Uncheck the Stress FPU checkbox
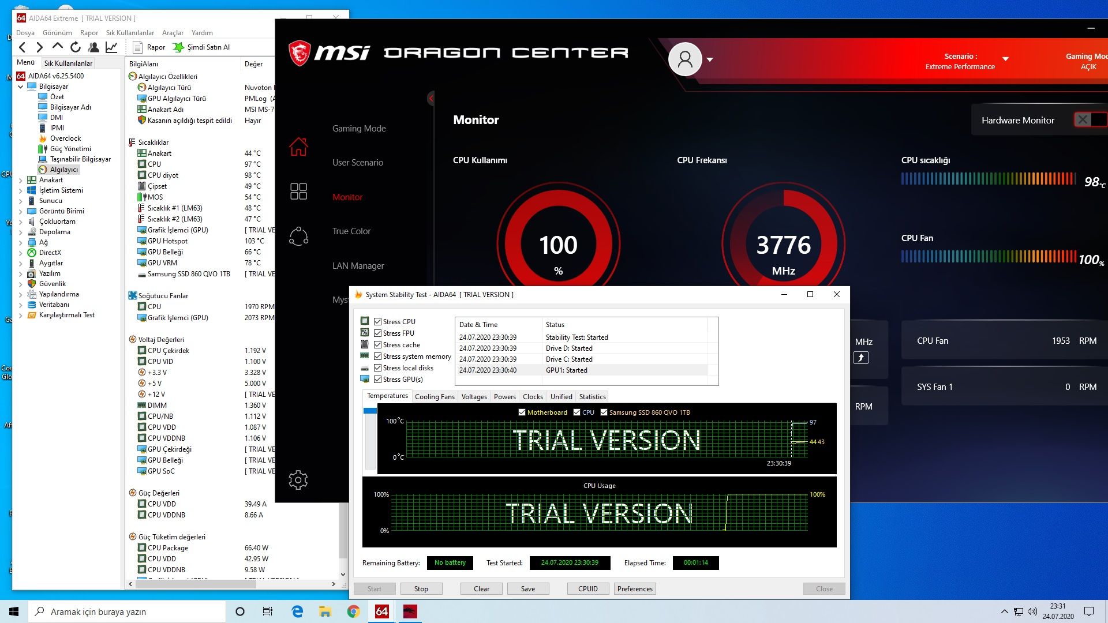Viewport: 1108px width, 623px height. [x=378, y=333]
